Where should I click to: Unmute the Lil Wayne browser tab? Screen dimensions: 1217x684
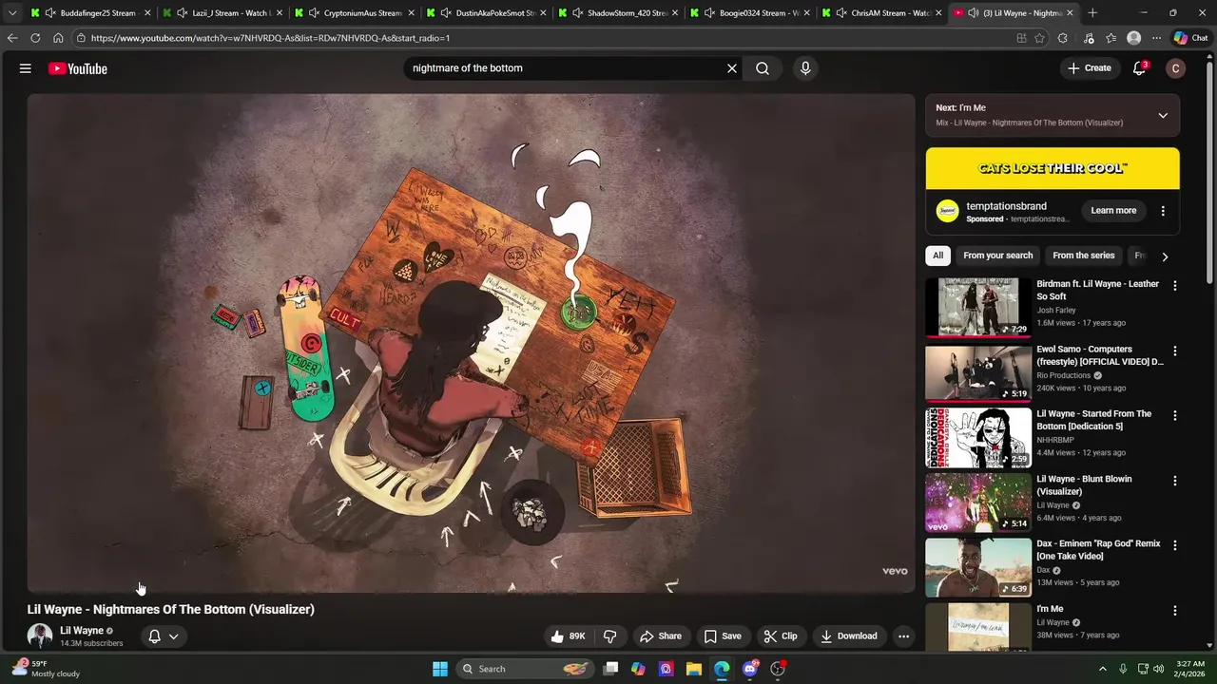pyautogui.click(x=974, y=13)
